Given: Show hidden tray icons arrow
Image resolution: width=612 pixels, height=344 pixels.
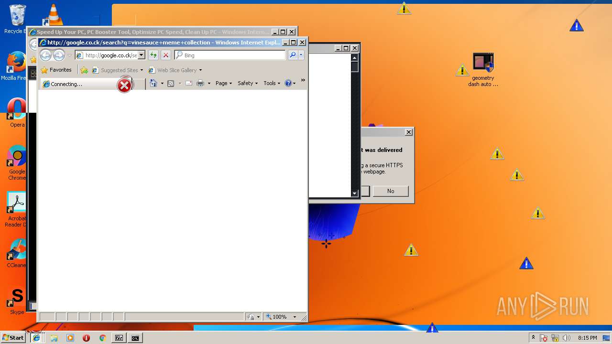Looking at the screenshot, I should [533, 338].
